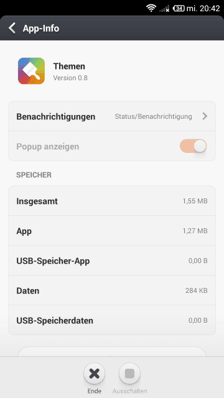Open the Benachrichtigungen settings row
The image size is (224, 398).
point(112,116)
